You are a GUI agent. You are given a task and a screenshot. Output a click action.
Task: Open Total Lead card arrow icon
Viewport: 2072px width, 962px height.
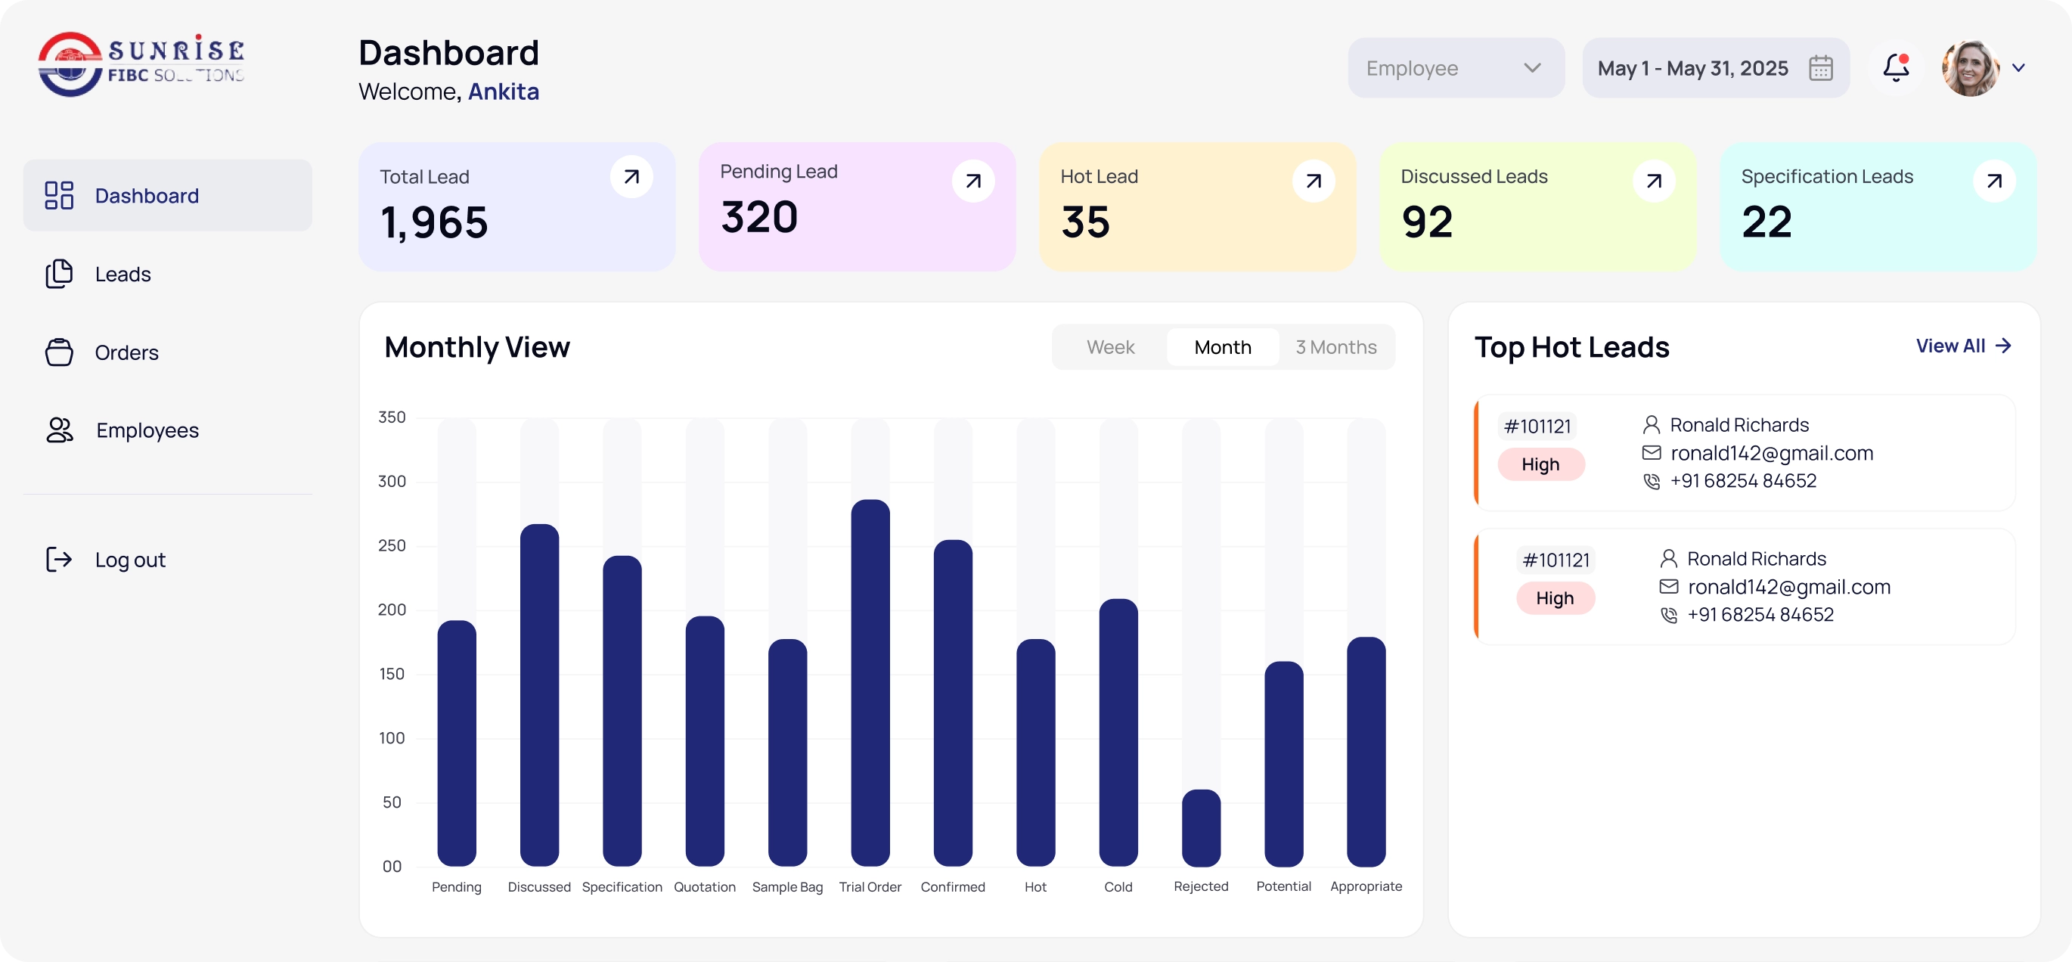click(631, 176)
